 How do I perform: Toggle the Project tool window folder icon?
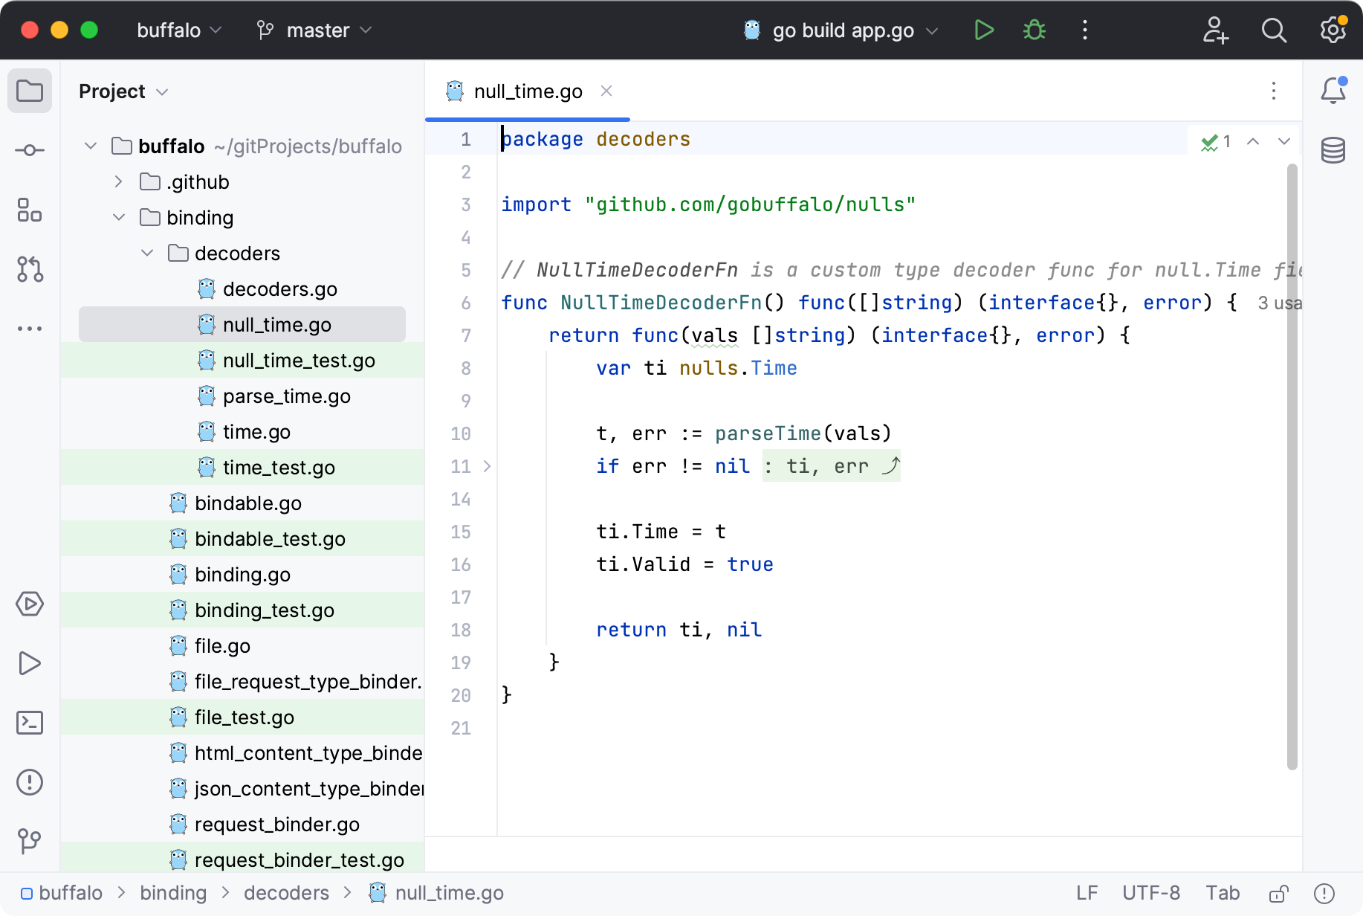coord(30,91)
